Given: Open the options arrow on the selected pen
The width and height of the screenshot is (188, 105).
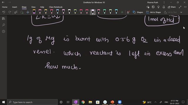Looking at the screenshot, I should pos(95,14).
